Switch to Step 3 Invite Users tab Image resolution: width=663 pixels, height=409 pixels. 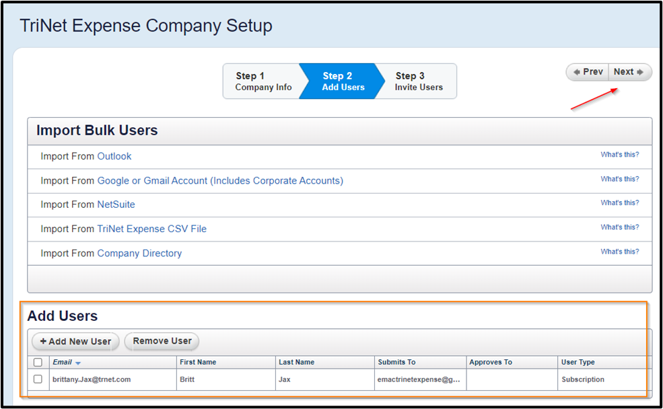coord(419,81)
